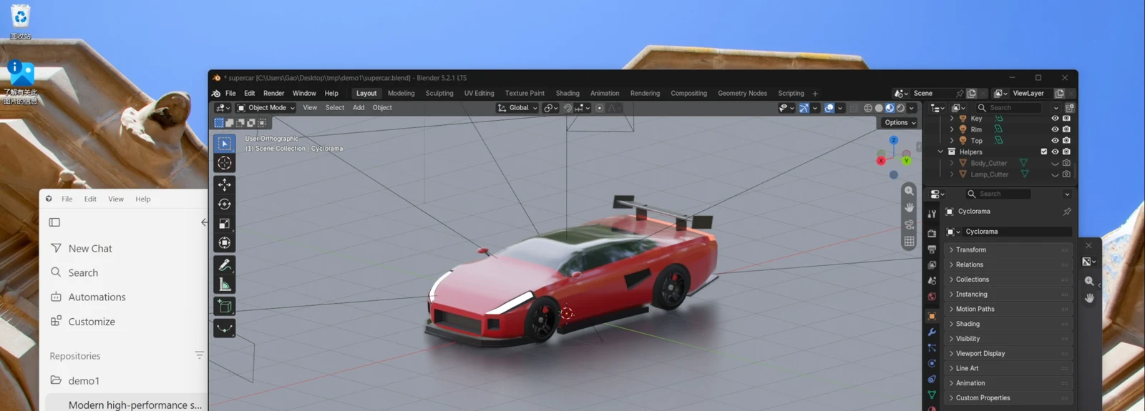The width and height of the screenshot is (1145, 411).
Task: Select the Select Box tool
Action: 225,143
